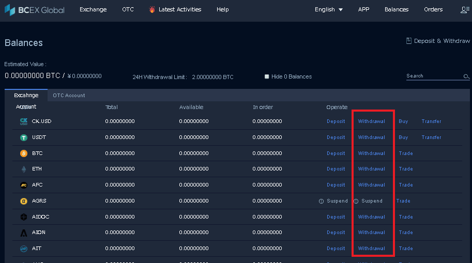Open the Exchange menu item

click(x=93, y=10)
